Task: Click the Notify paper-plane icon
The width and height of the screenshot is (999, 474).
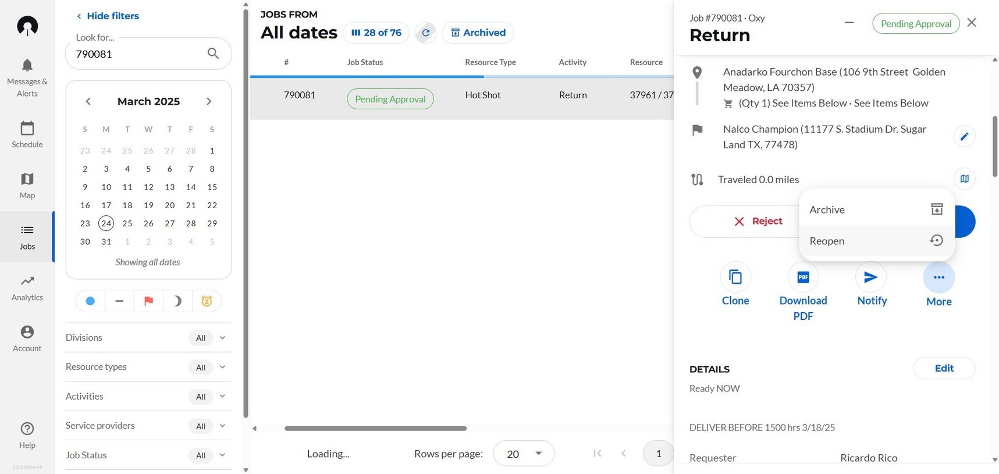Action: tap(871, 277)
